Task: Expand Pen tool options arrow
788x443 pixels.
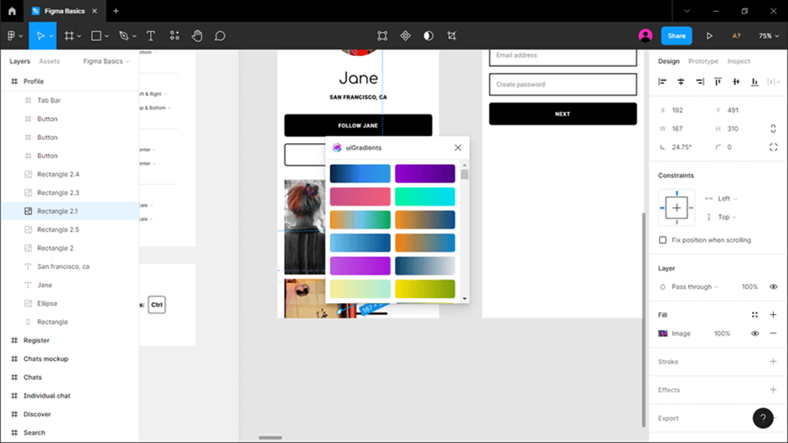Action: pos(134,36)
